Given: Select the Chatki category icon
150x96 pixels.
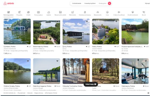Looking at the screenshot, I should [28, 12].
